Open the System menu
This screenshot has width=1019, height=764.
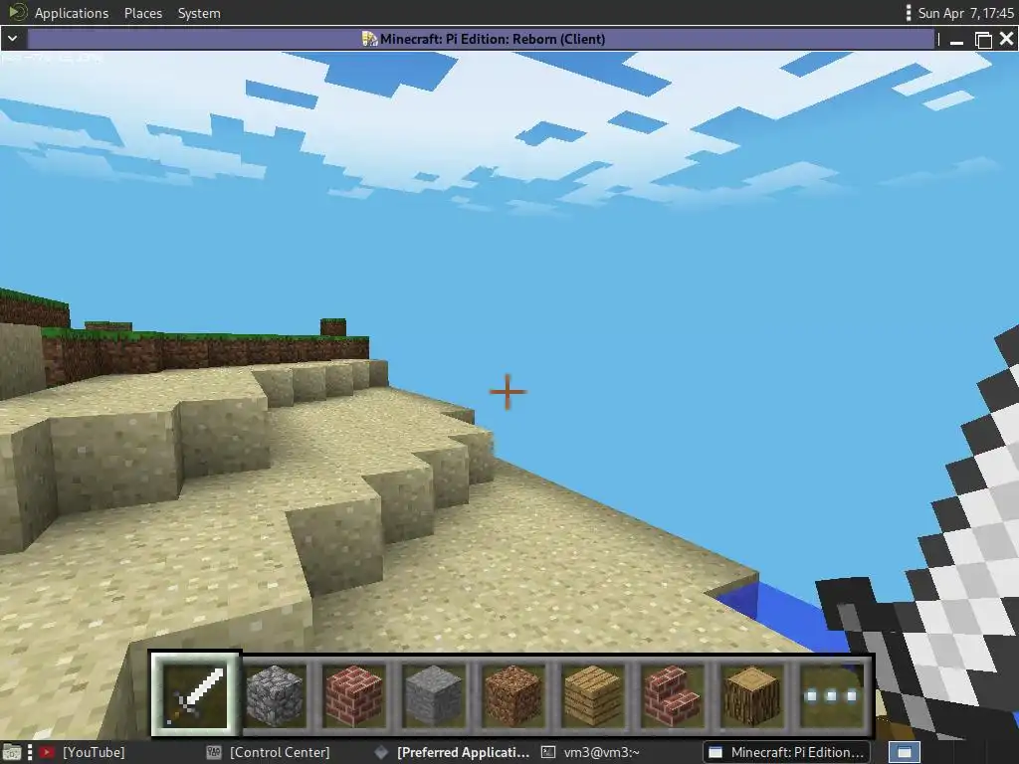pyautogui.click(x=199, y=13)
